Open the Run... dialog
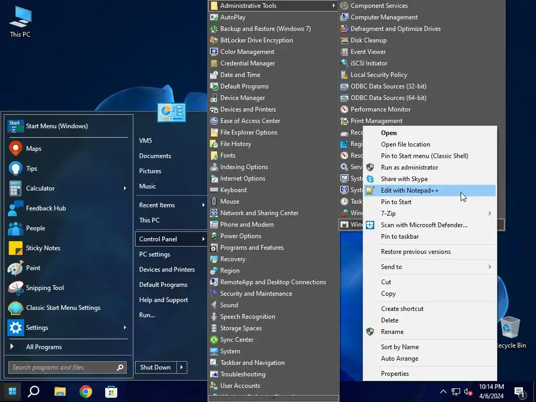Screen dimensions: 536x402 pos(171,315)
